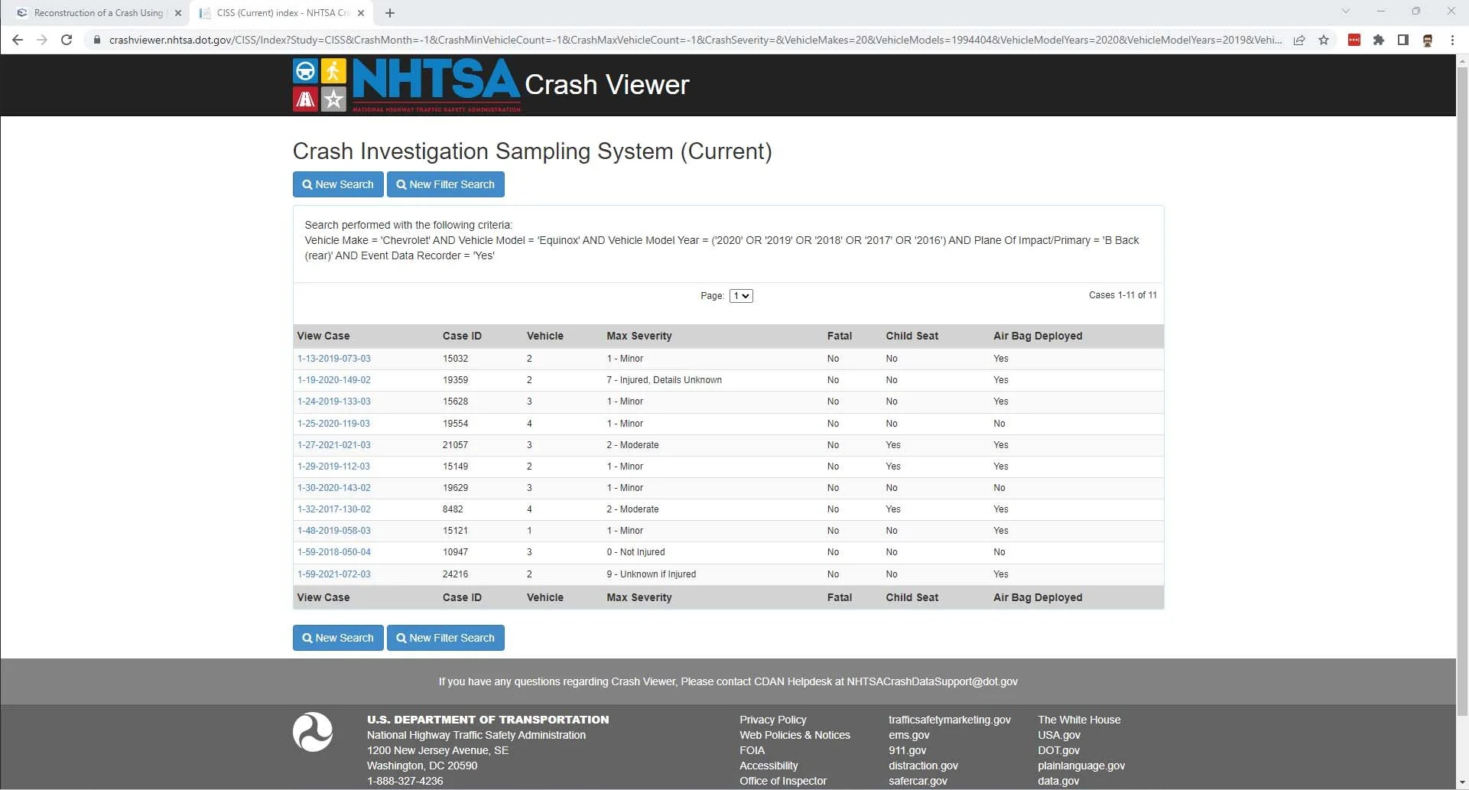Click the New Filter Search button

click(445, 184)
